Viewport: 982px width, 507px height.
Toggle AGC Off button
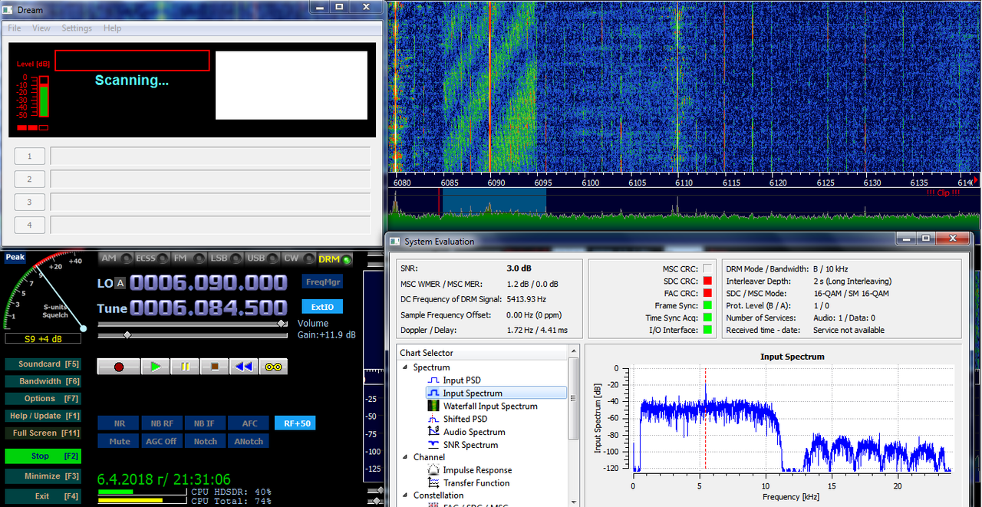click(x=163, y=441)
